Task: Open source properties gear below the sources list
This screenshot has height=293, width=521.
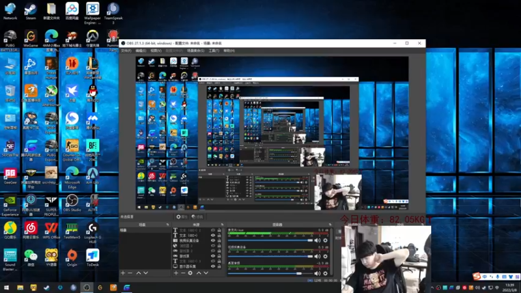Action: pos(190,273)
